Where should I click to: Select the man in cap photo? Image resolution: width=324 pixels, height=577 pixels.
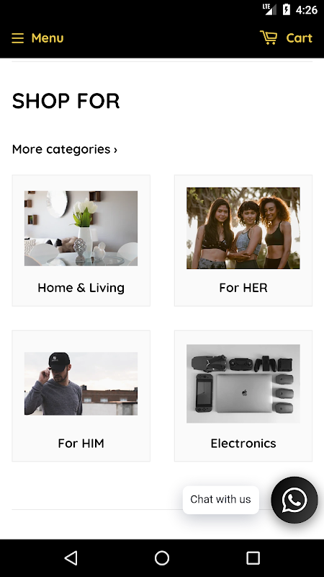click(x=81, y=384)
